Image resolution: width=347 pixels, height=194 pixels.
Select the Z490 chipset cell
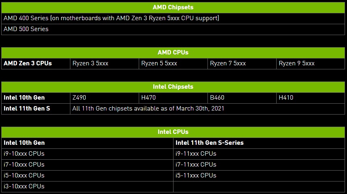[x=79, y=98]
